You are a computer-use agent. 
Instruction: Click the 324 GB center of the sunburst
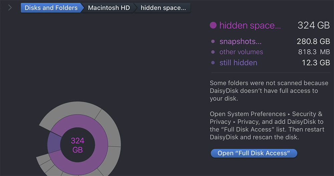[77, 145]
